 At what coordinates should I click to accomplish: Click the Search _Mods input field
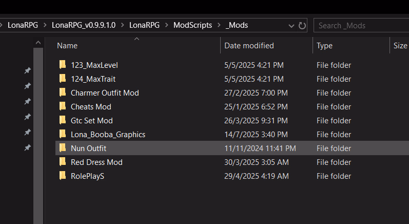tap(361, 25)
